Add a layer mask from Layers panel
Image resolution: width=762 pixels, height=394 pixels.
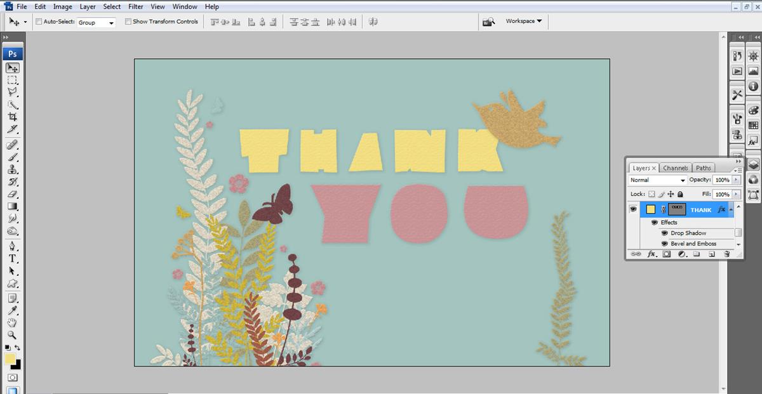point(667,254)
